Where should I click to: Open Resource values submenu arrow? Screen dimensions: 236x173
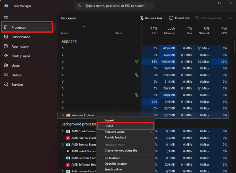pyautogui.click(x=151, y=132)
